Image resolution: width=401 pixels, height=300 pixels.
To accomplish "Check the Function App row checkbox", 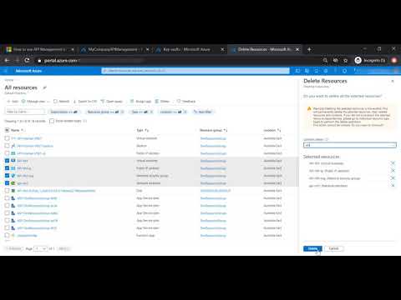I will point(7,235).
